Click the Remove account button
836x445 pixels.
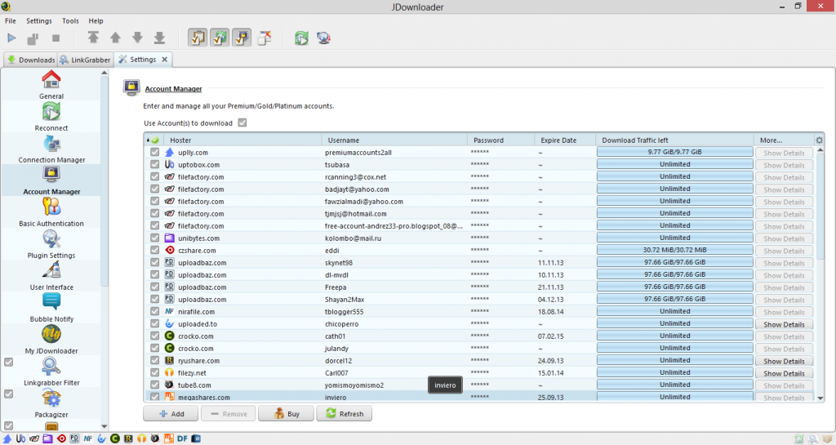point(229,413)
